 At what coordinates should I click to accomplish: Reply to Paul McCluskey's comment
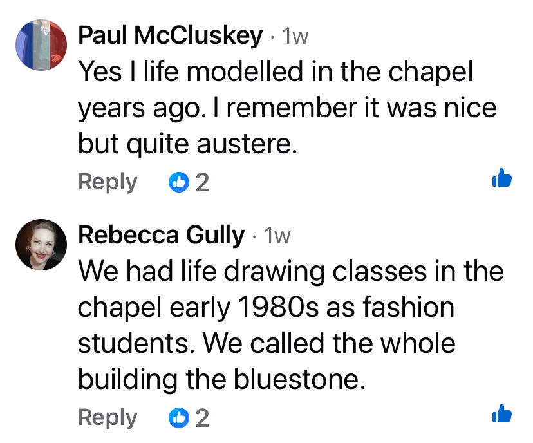(x=108, y=182)
